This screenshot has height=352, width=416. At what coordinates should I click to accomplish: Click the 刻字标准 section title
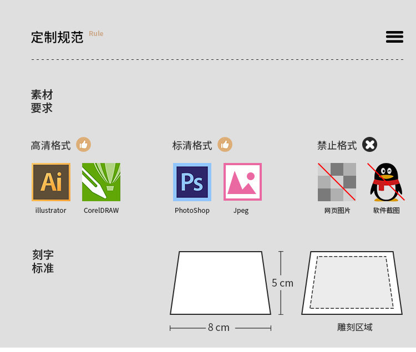coord(43,261)
